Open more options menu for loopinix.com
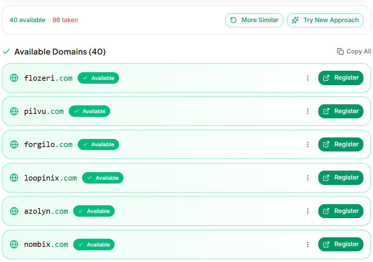Image resolution: width=373 pixels, height=262 pixels. click(x=308, y=178)
